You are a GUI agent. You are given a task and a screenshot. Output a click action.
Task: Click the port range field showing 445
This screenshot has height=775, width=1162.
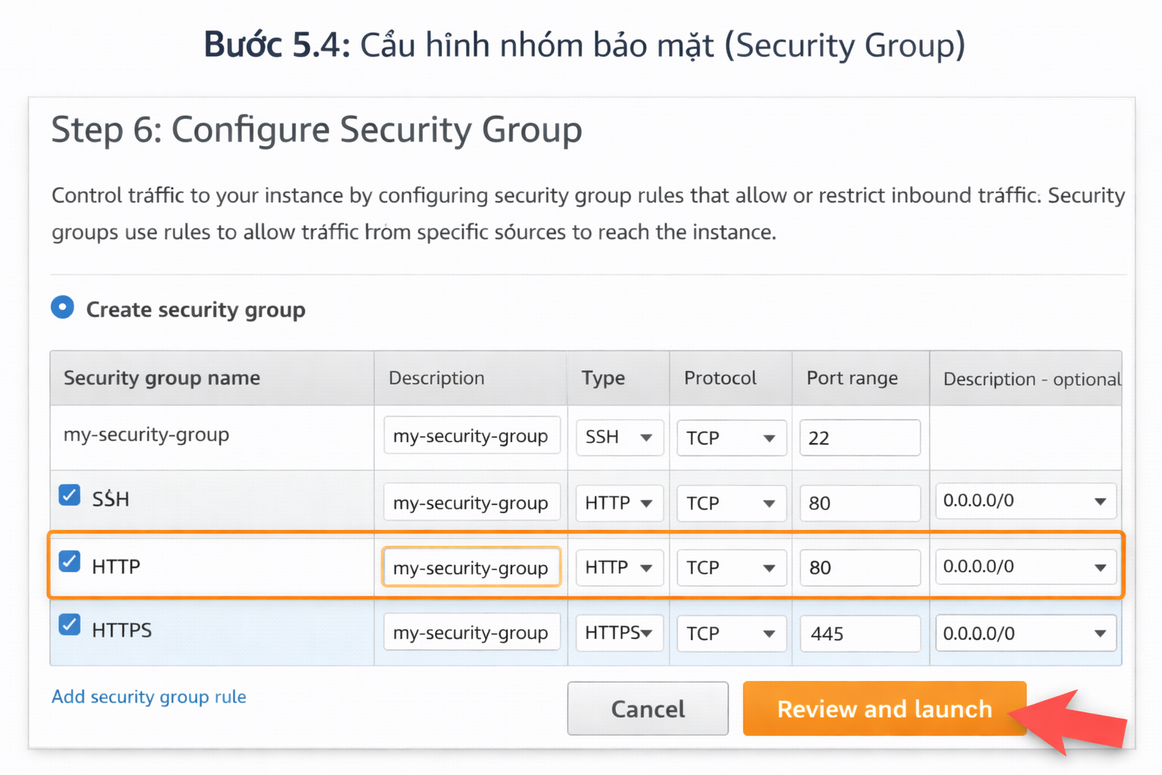tap(859, 633)
